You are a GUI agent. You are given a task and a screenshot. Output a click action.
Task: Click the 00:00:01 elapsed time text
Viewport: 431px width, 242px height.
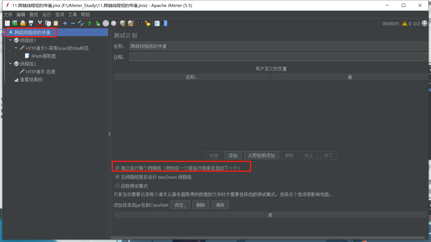click(391, 24)
